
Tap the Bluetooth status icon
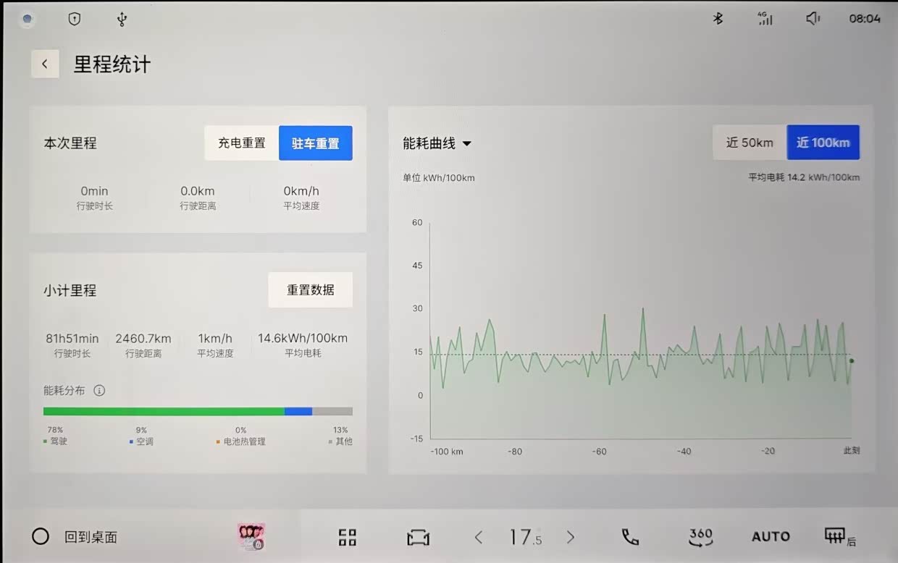(x=718, y=19)
